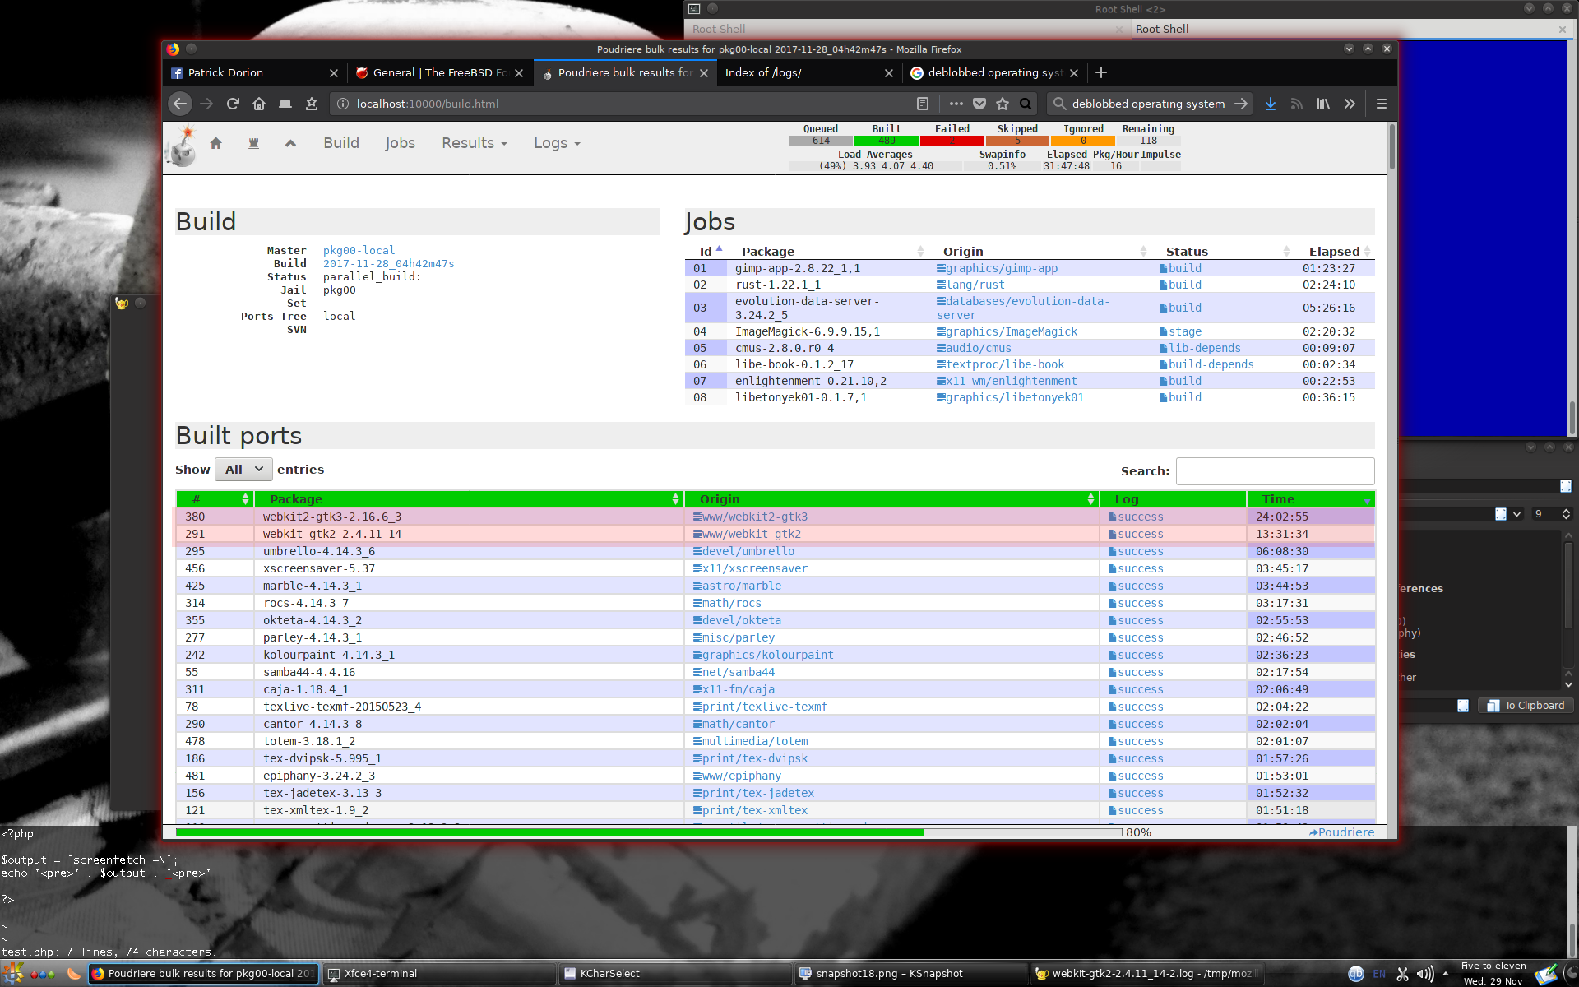Go to Firefox home page icon
Viewport: 1579px width, 987px height.
click(x=259, y=104)
